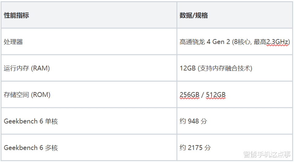
Task: Click the underlined 256GB word
Action: [190, 95]
